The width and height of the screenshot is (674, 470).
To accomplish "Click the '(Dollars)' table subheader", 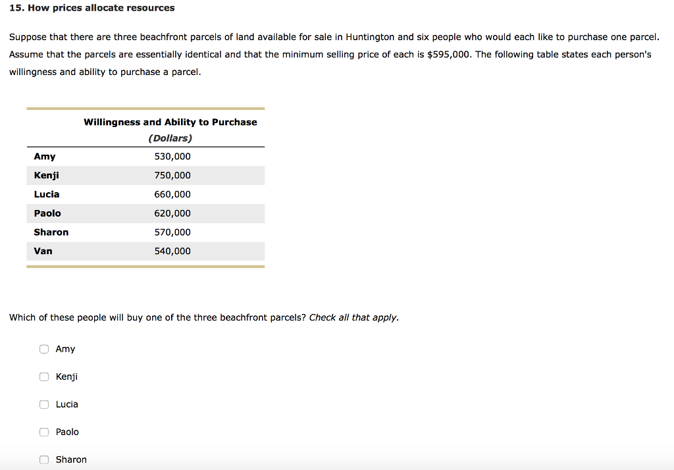I will click(x=170, y=138).
